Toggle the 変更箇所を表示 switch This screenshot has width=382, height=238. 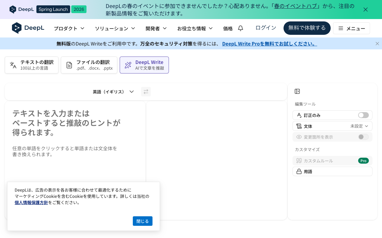[x=363, y=137]
